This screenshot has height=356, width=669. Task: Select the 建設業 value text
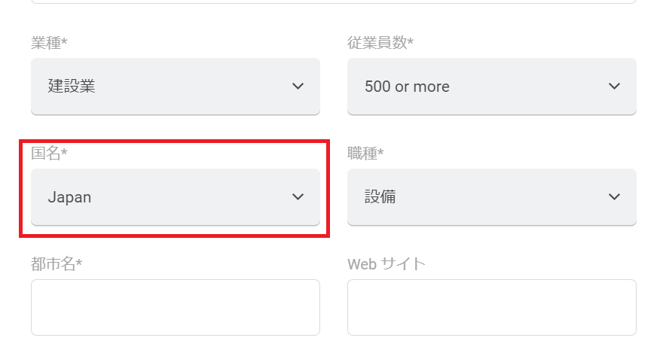pos(72,86)
